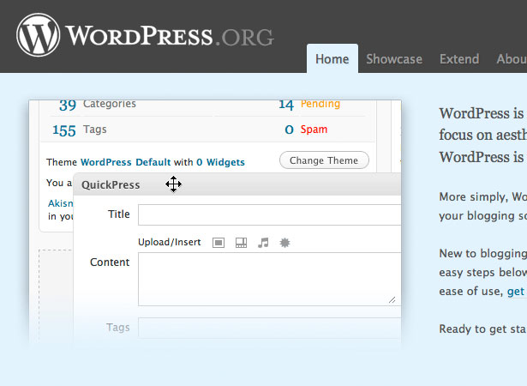The width and height of the screenshot is (527, 386).
Task: Open the 0 Widgets link
Action: click(x=220, y=162)
